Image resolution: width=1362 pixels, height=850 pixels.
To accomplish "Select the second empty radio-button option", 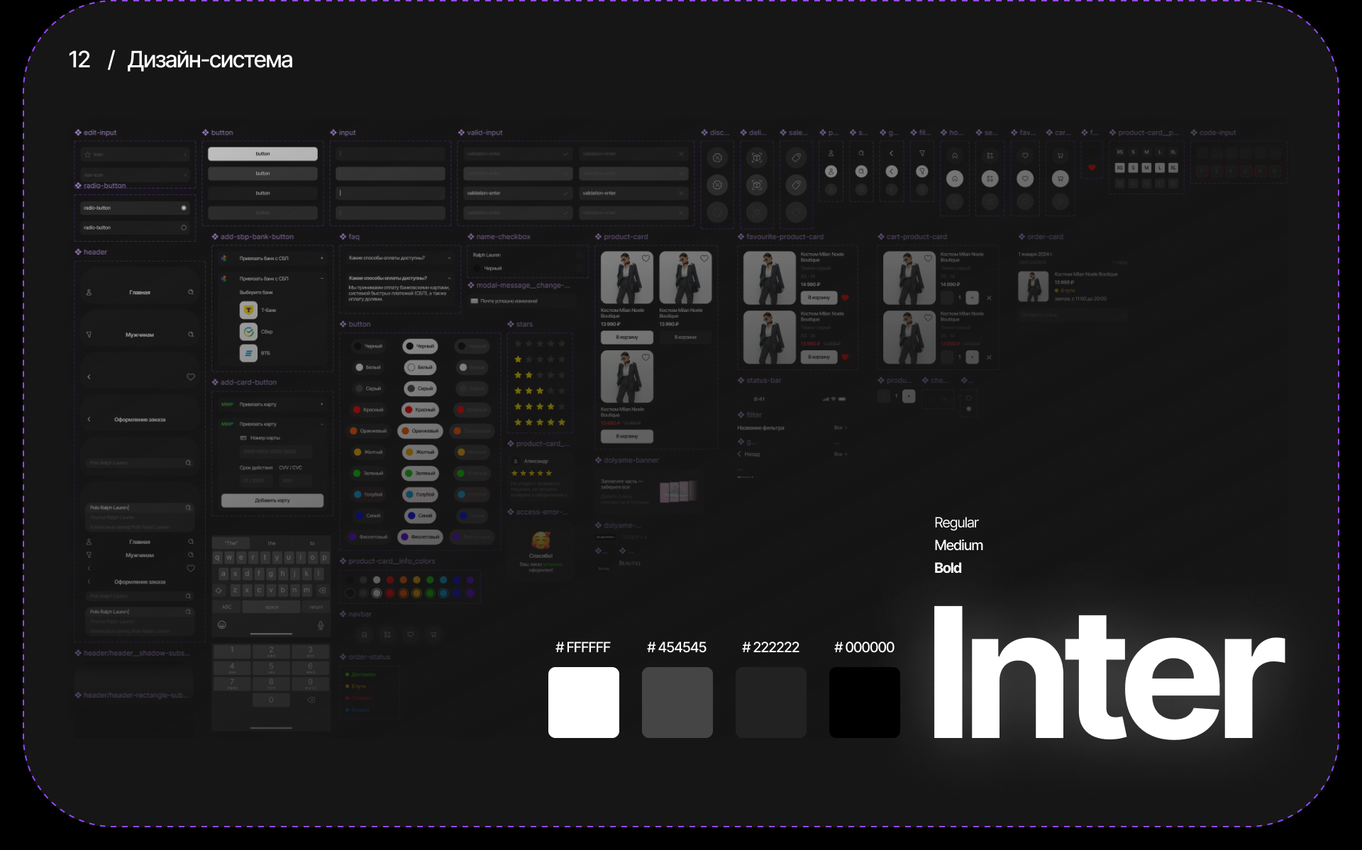I will [184, 228].
